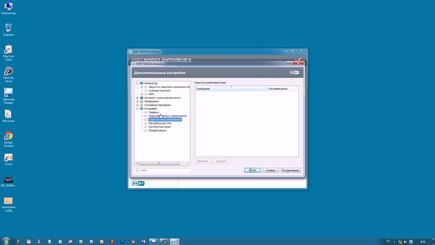Click the ESET icon in system tray

(x=411, y=242)
